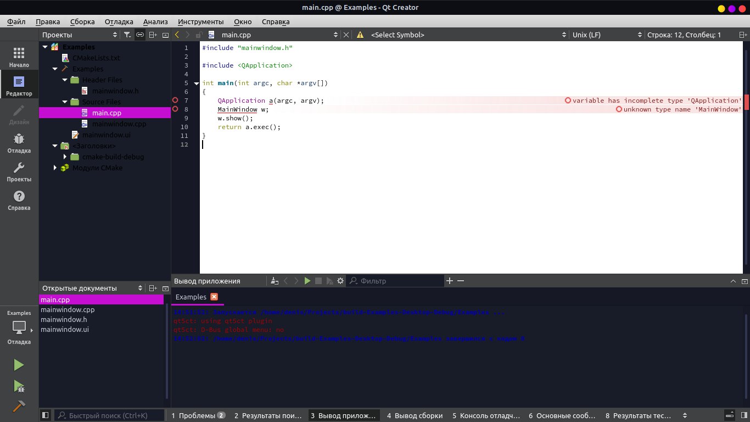Start debugging with play-bug button
The height and width of the screenshot is (422, 750).
pos(19,386)
